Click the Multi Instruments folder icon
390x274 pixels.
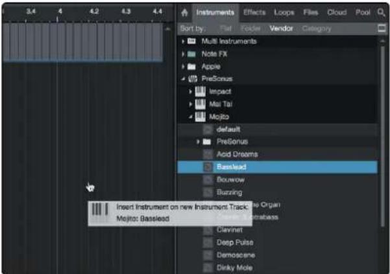[x=191, y=41]
